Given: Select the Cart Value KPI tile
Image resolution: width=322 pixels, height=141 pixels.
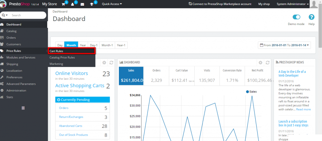Looking at the screenshot, I should 182,76.
